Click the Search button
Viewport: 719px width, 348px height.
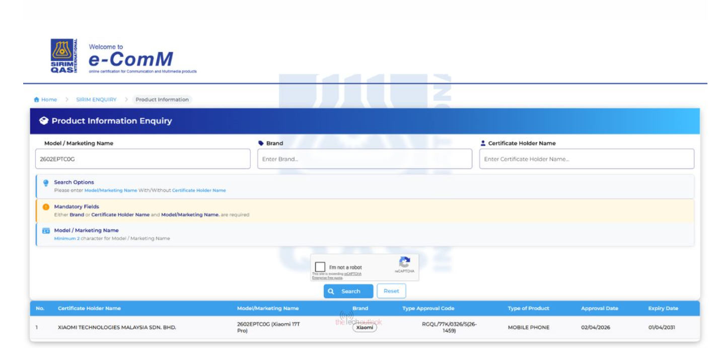pos(348,291)
